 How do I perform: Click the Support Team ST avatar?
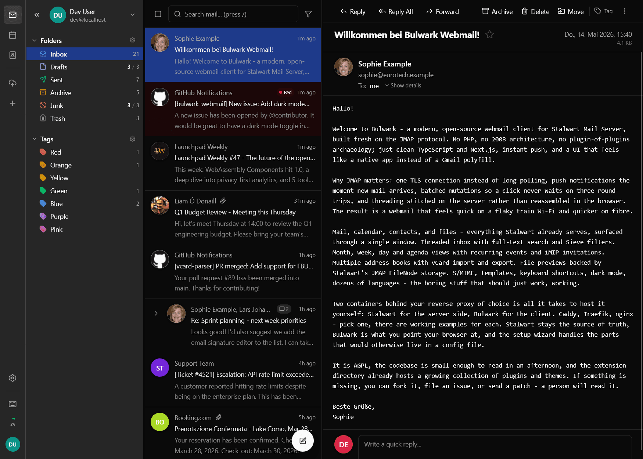click(x=160, y=368)
